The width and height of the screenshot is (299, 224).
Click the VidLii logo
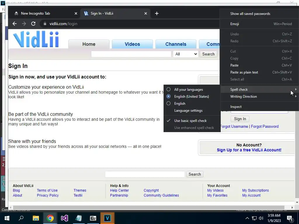coord(36,39)
